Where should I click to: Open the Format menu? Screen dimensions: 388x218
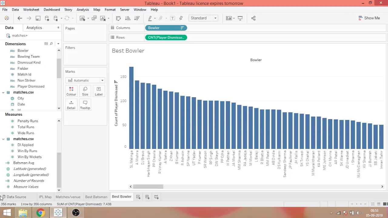[x=110, y=10]
